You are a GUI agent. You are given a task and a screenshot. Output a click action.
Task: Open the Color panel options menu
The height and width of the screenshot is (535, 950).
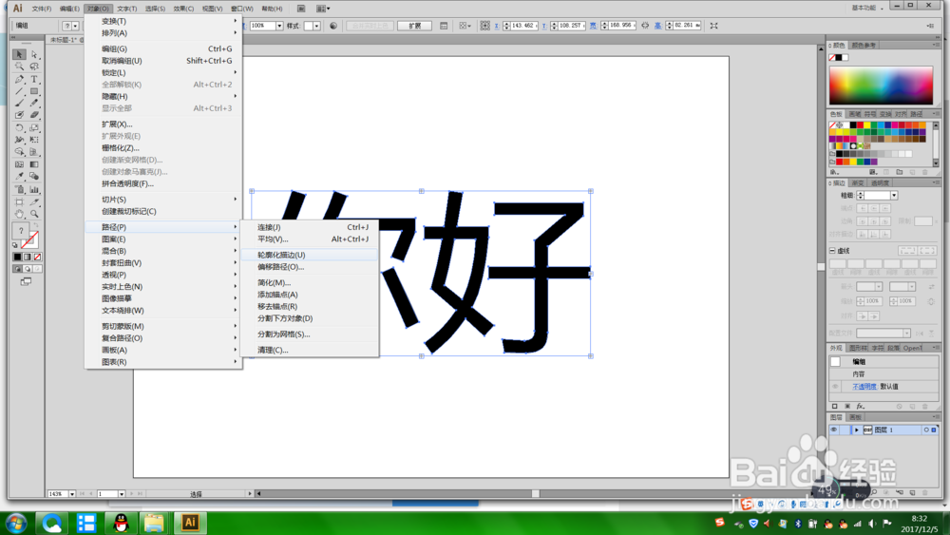936,46
